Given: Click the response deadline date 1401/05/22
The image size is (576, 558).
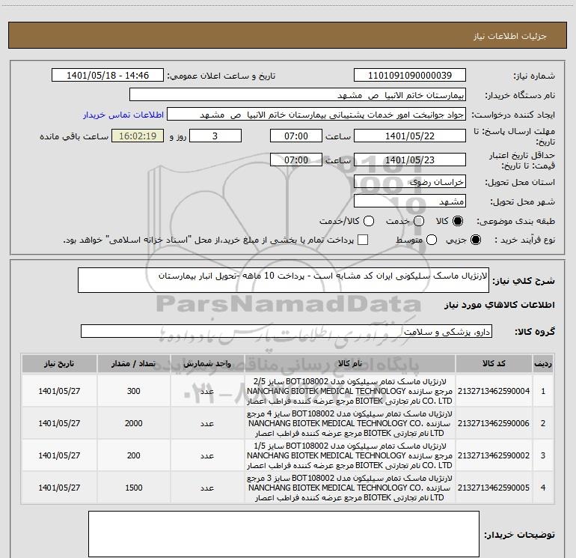Looking at the screenshot, I should pos(410,136).
